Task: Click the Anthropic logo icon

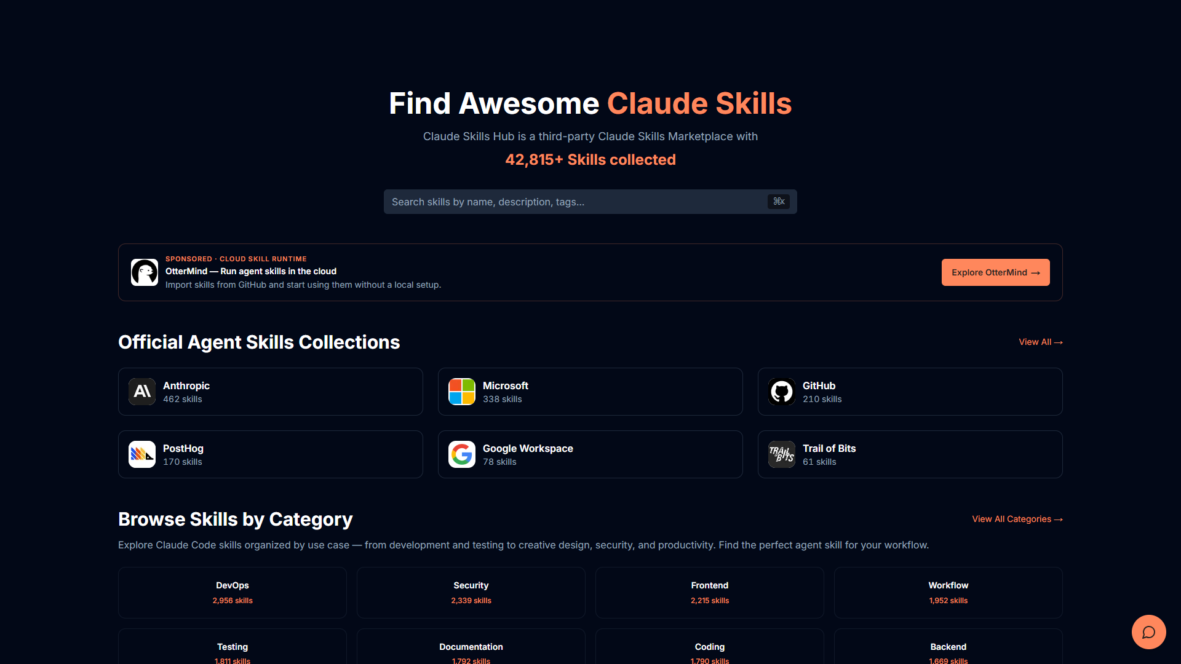Action: coord(142,392)
